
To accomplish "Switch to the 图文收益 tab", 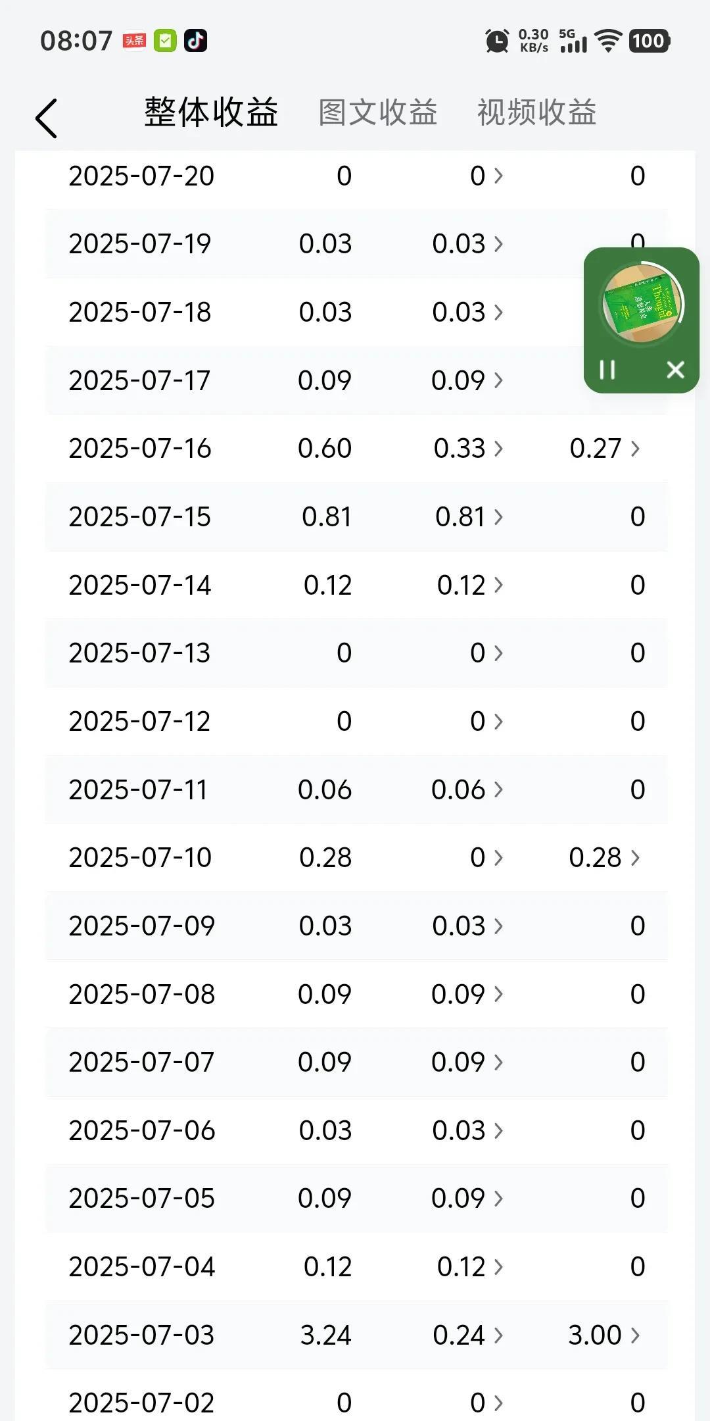I will point(377,112).
